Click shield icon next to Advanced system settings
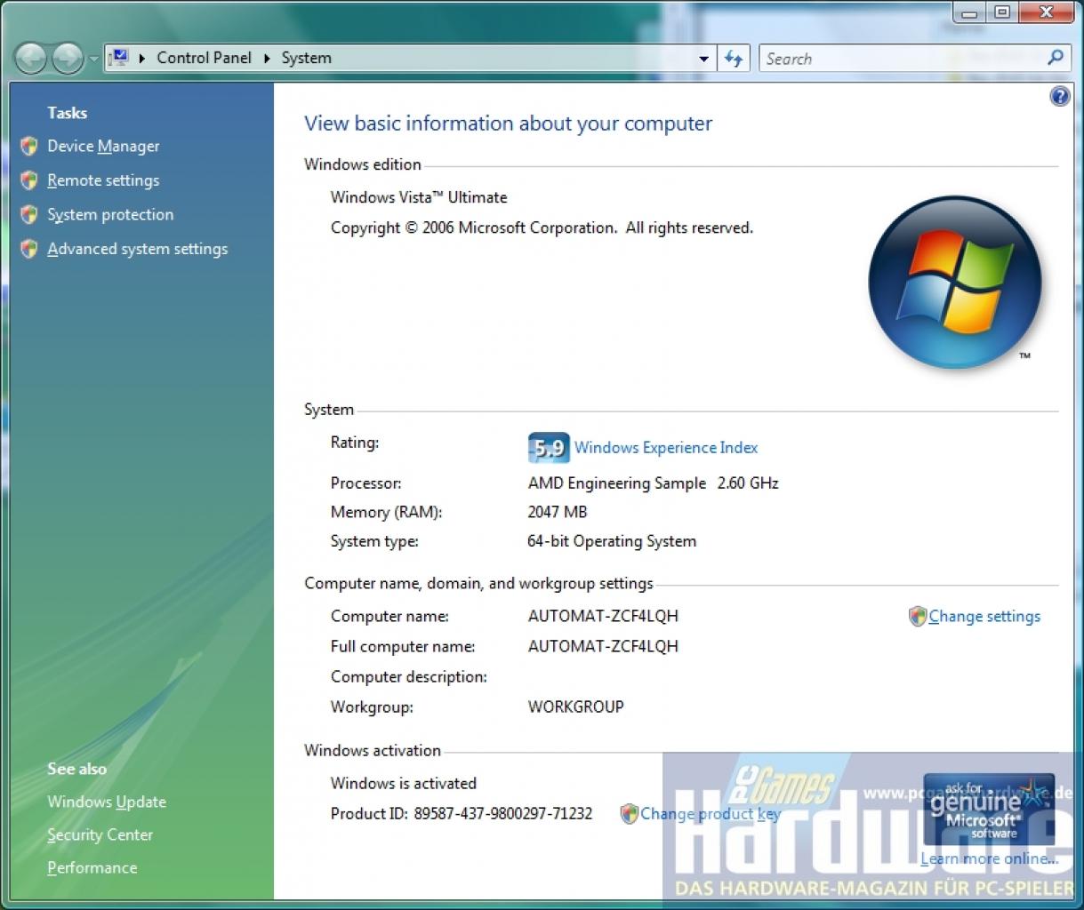Viewport: 1084px width, 910px height. pos(29,249)
